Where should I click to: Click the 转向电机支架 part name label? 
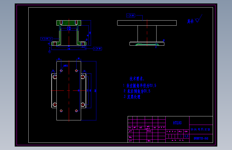[x=200, y=129]
